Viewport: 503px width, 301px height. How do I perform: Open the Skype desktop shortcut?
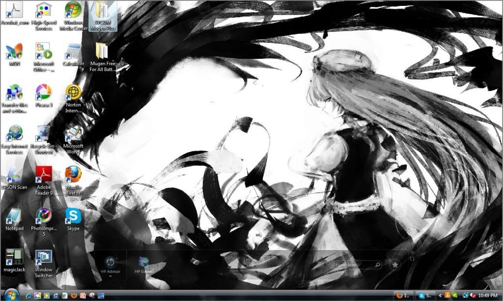click(x=73, y=220)
